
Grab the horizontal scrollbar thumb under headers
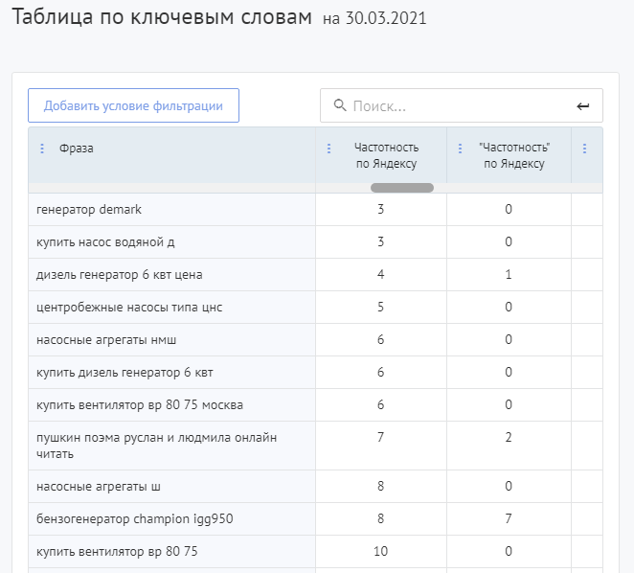(401, 188)
